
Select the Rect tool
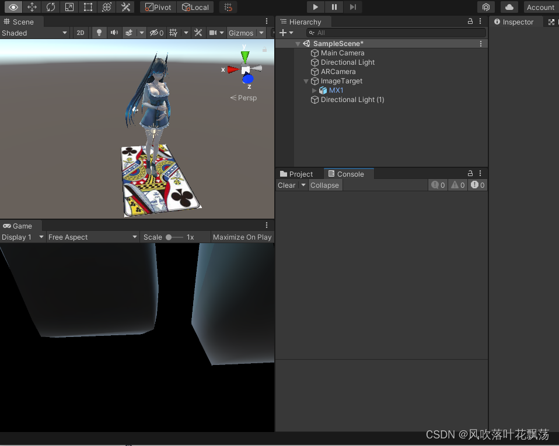88,7
